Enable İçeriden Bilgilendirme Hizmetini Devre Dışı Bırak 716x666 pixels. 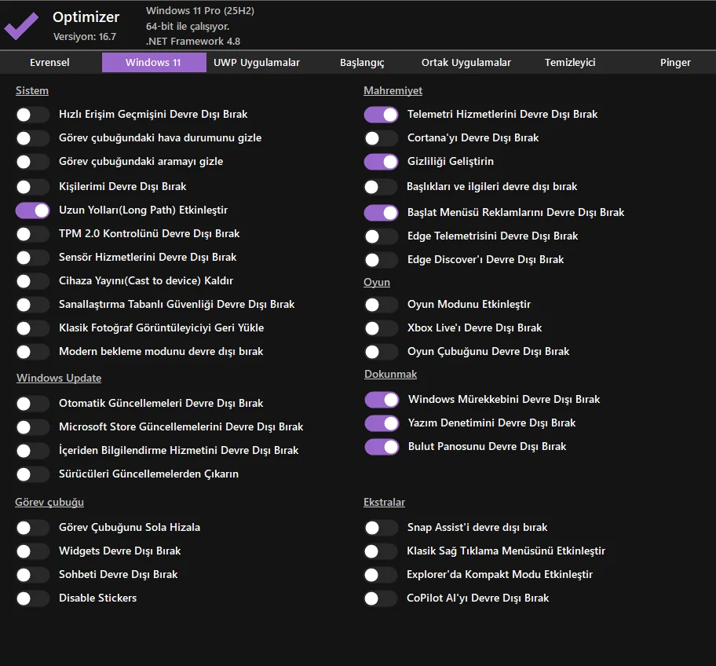[32, 450]
